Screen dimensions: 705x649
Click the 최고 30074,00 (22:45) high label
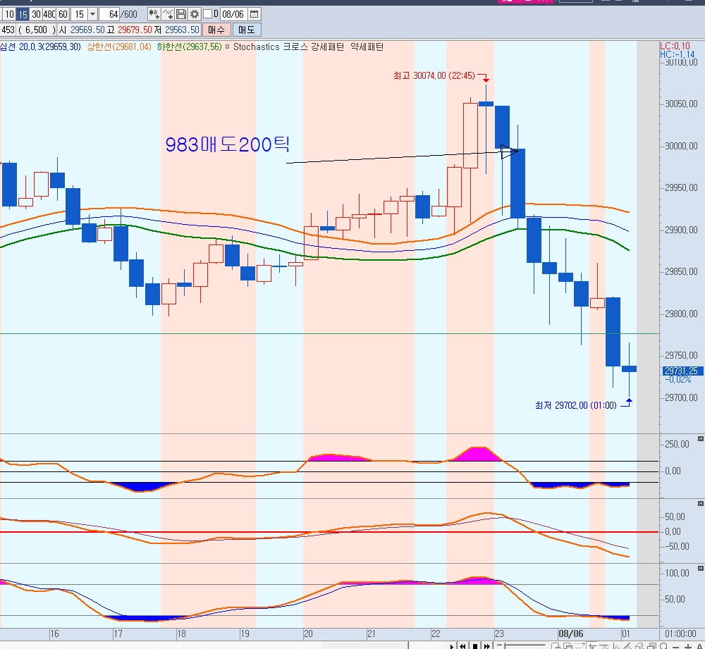(434, 75)
